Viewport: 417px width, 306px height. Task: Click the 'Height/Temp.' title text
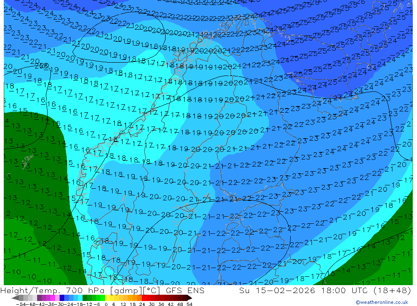click(31, 290)
